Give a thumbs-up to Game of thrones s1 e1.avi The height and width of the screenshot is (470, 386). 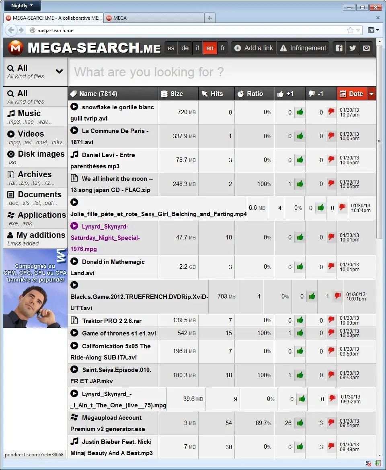click(300, 333)
